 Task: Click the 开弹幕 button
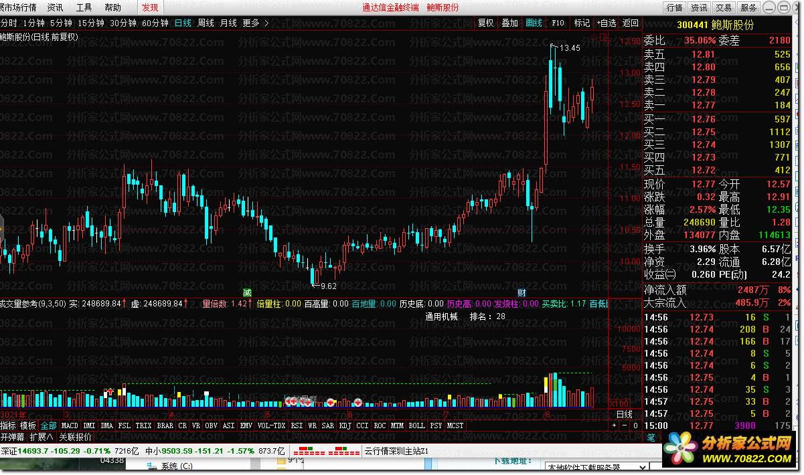coord(12,437)
